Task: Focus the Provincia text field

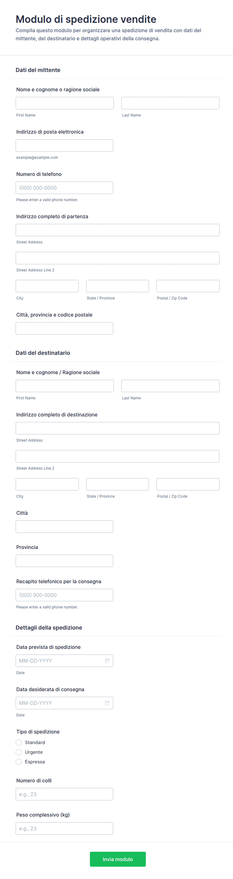Action: (64, 561)
